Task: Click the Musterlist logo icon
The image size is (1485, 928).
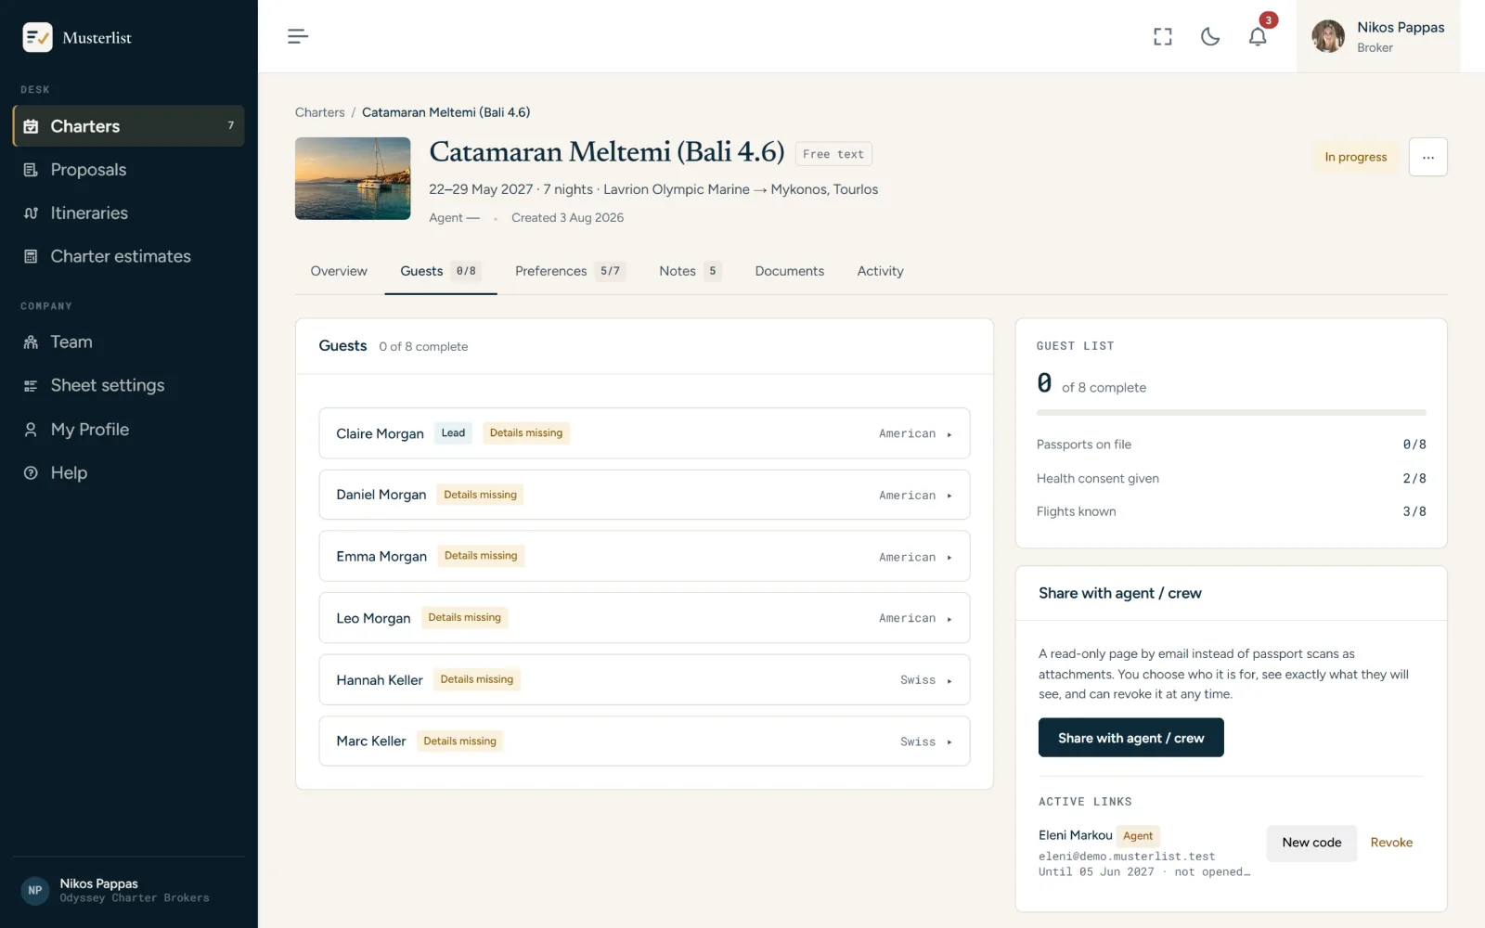Action: (37, 37)
